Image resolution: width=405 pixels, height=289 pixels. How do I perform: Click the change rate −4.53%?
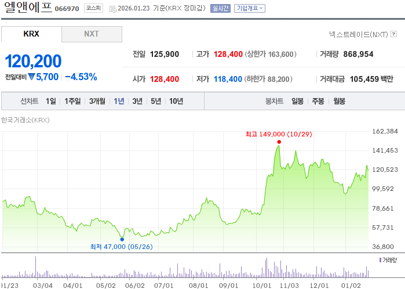click(x=81, y=77)
